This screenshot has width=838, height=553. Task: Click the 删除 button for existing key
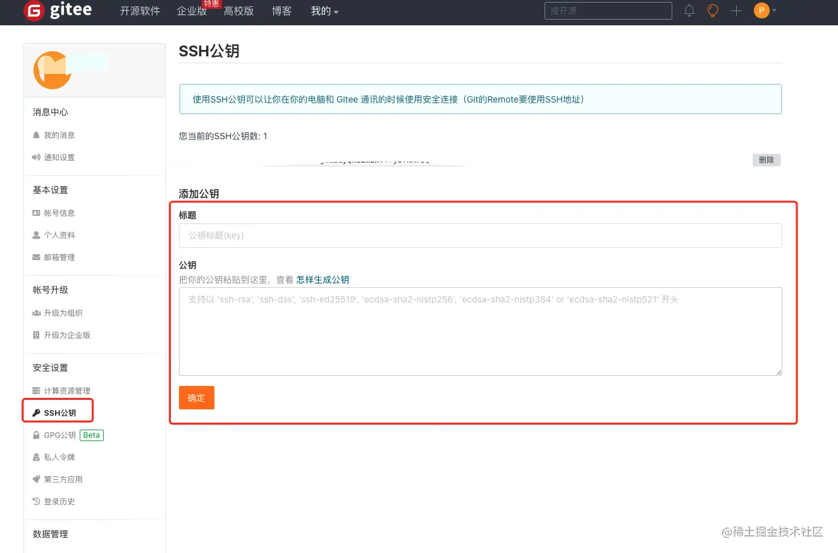767,160
